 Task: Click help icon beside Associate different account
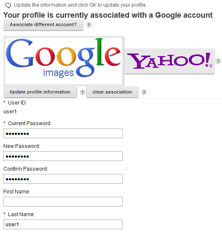pos(89,25)
